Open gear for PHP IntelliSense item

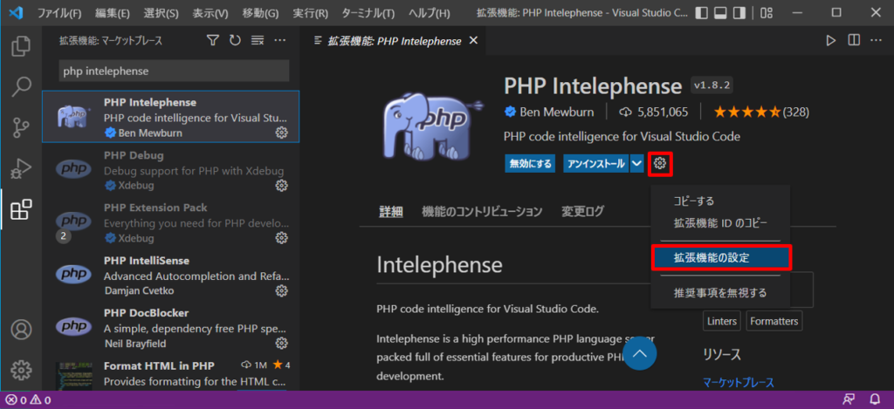(281, 290)
